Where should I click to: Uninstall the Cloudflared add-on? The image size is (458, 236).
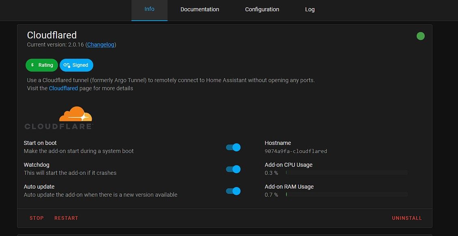pyautogui.click(x=407, y=218)
